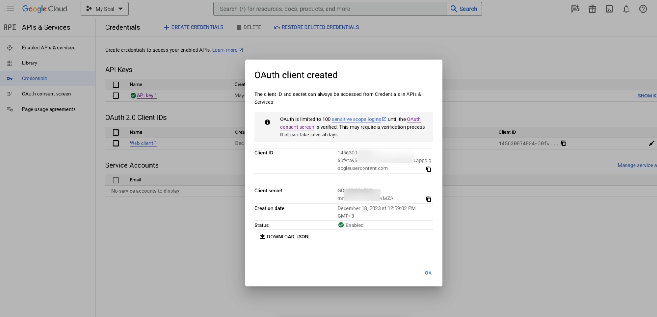Copy Client ID from OAuth table row
This screenshot has height=317, width=657.
563,143
